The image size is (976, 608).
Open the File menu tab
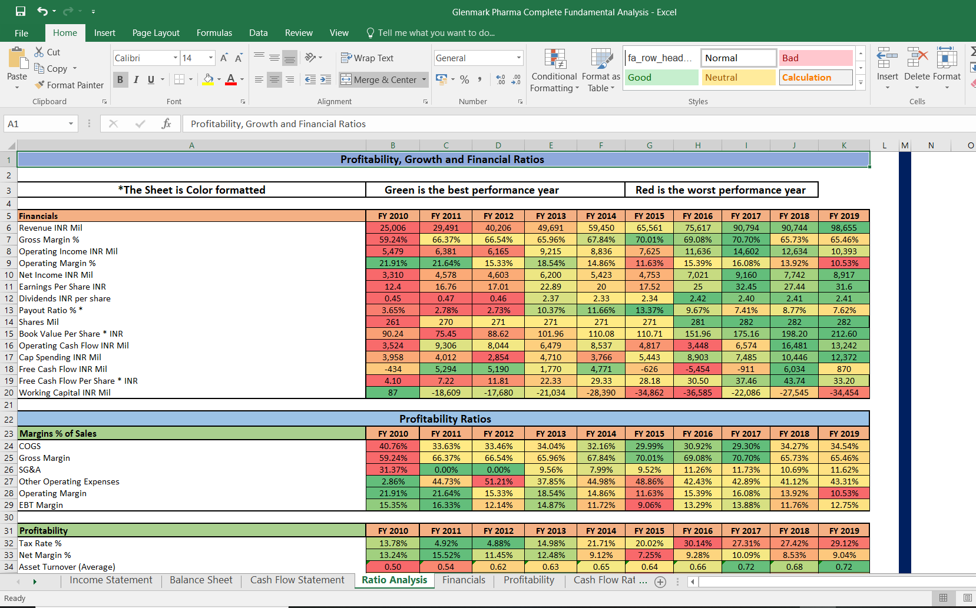pyautogui.click(x=21, y=33)
